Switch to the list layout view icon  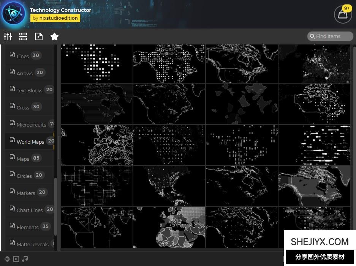pyautogui.click(x=23, y=36)
